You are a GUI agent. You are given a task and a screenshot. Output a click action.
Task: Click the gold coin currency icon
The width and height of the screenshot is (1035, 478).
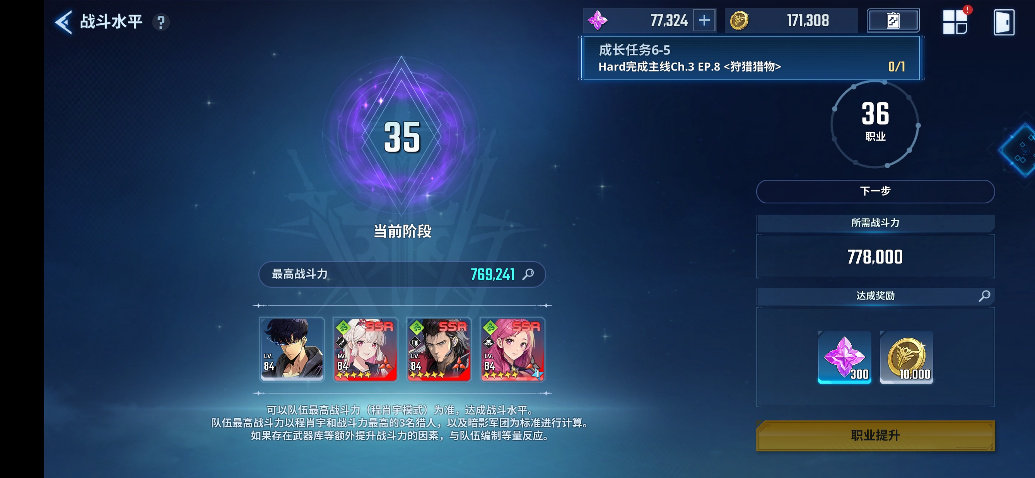(x=739, y=20)
